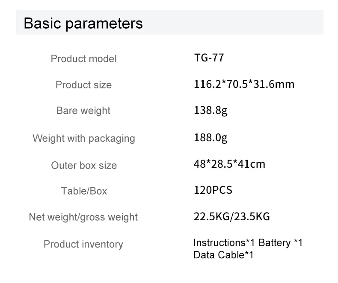Screen dimensions: 338x283
Task: Select the "Net weight/gross weight" label
Action: tap(83, 217)
